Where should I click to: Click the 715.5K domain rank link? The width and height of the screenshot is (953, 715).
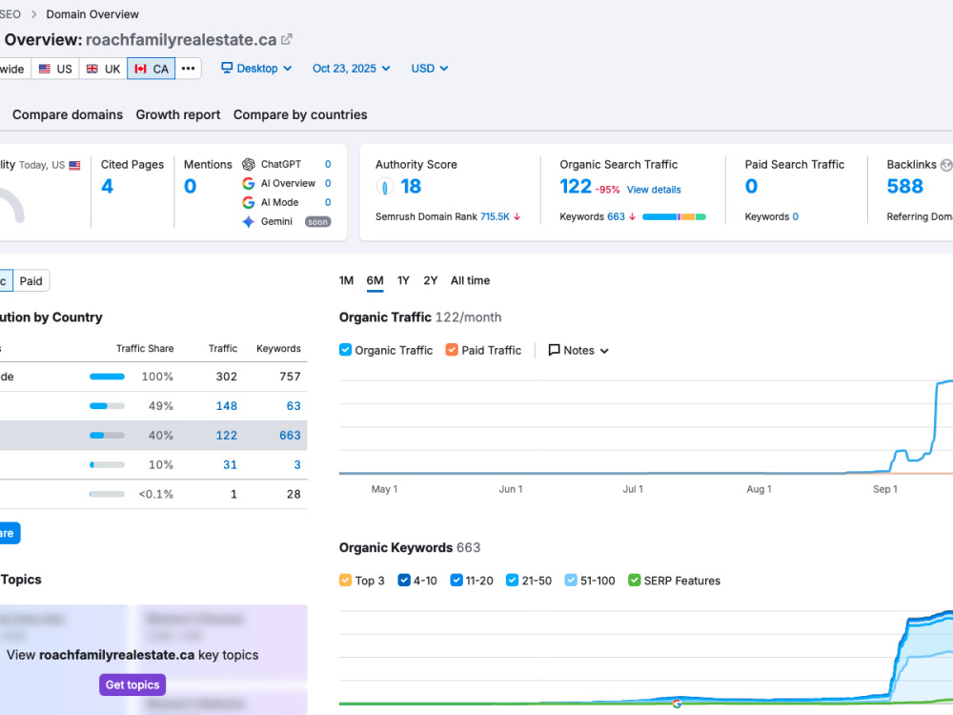tap(495, 216)
